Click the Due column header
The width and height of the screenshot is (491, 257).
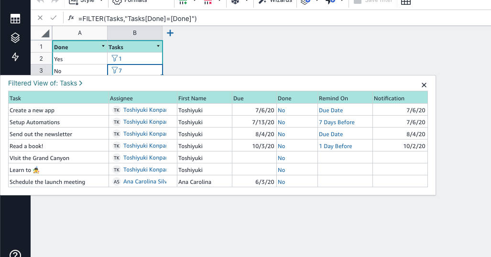pyautogui.click(x=254, y=98)
